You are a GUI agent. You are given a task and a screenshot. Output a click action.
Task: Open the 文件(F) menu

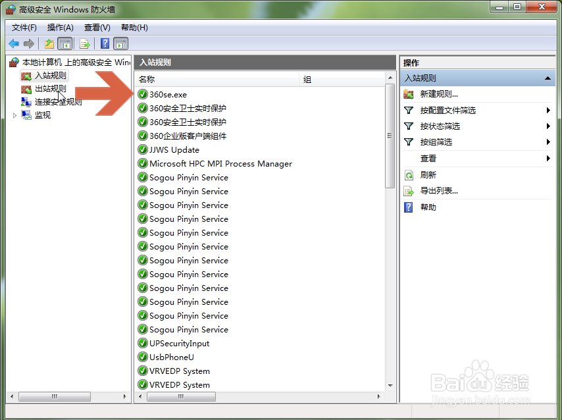pyautogui.click(x=24, y=28)
